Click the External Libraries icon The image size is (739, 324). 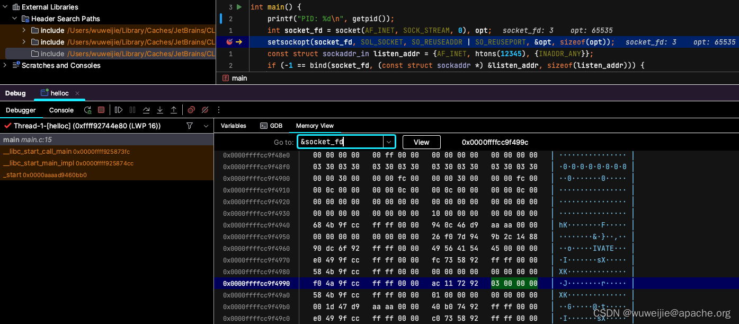point(16,7)
